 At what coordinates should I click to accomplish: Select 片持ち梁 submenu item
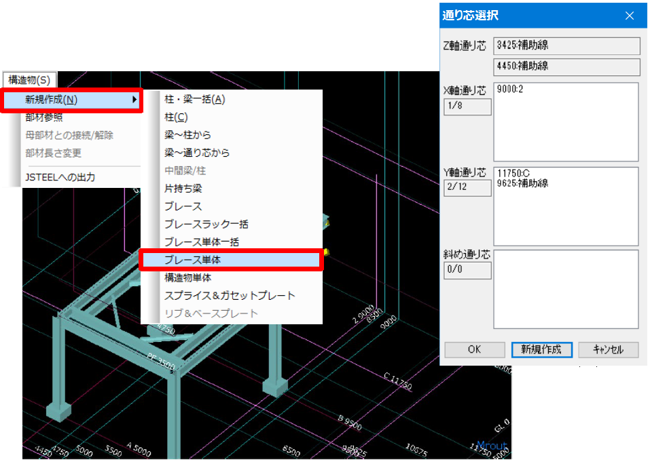click(183, 189)
